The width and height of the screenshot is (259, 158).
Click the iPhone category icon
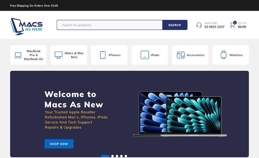[x=103, y=55]
